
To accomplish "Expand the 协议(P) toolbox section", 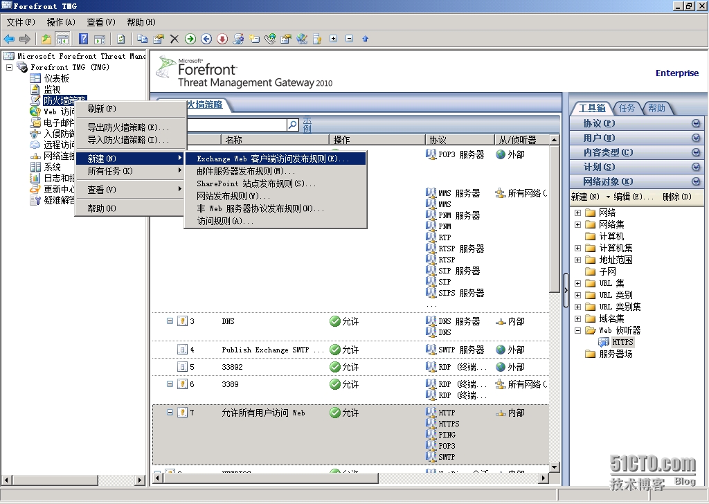I will (696, 123).
